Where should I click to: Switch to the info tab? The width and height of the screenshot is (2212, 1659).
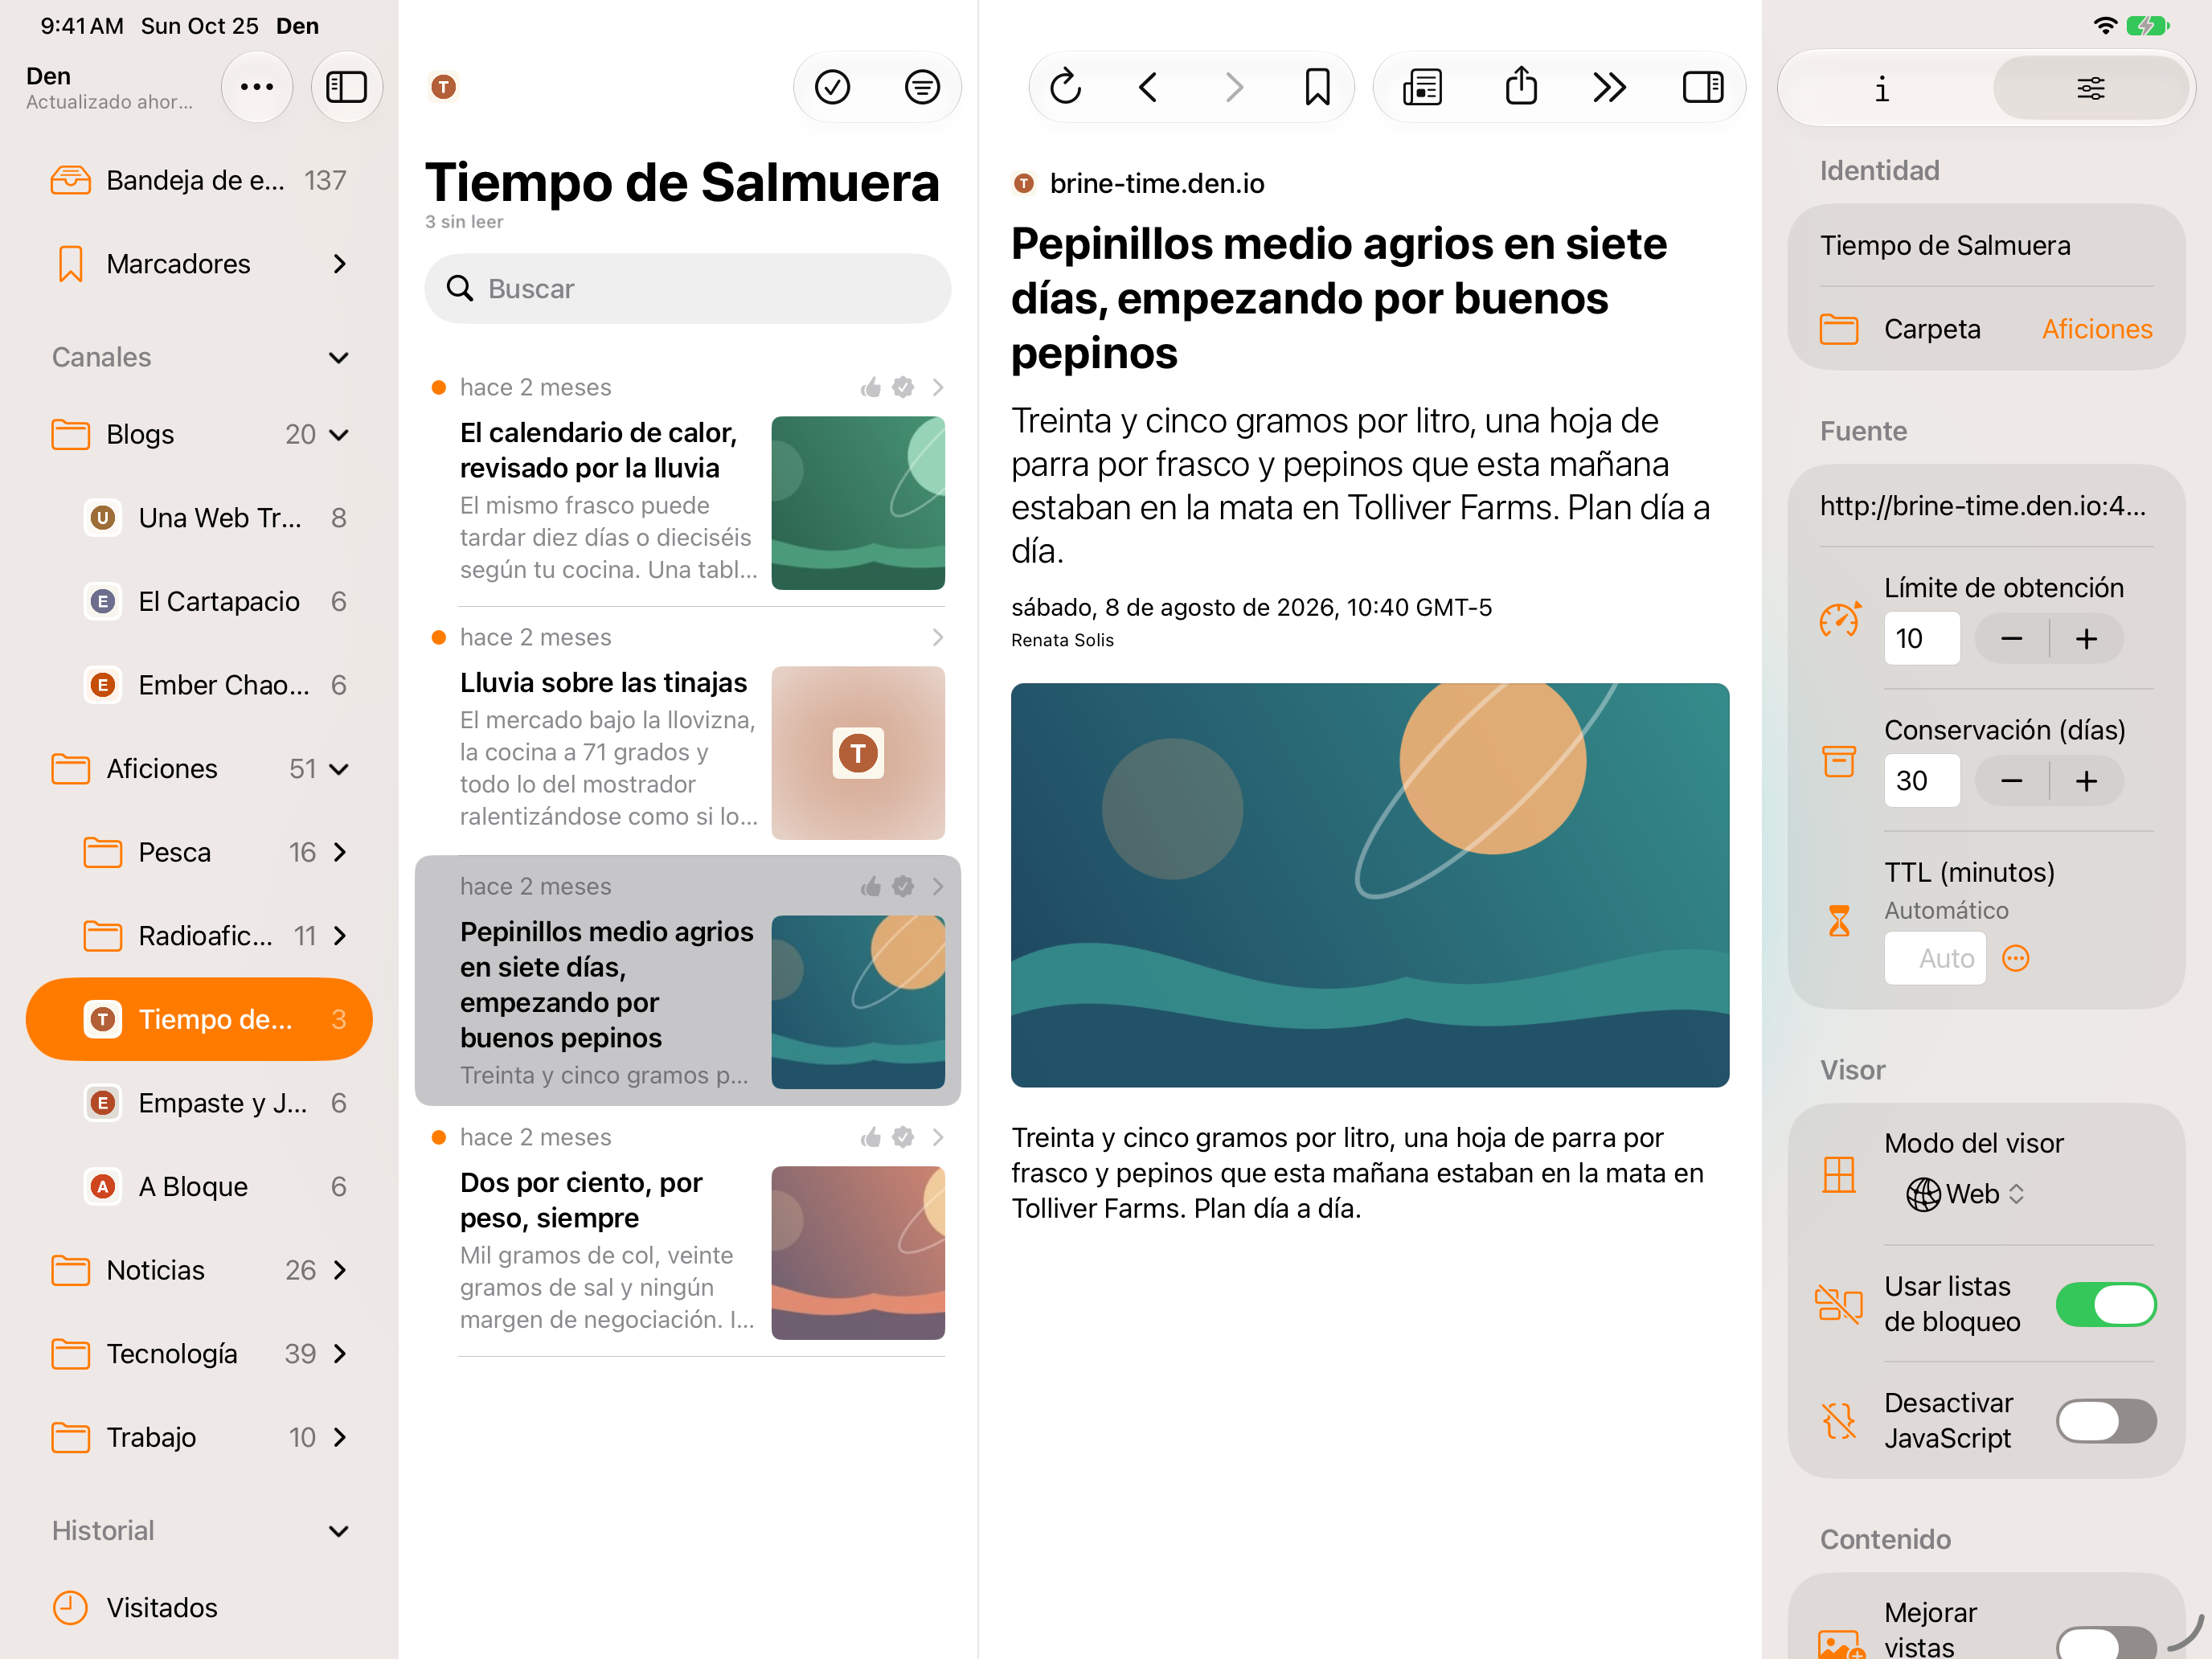click(1882, 88)
